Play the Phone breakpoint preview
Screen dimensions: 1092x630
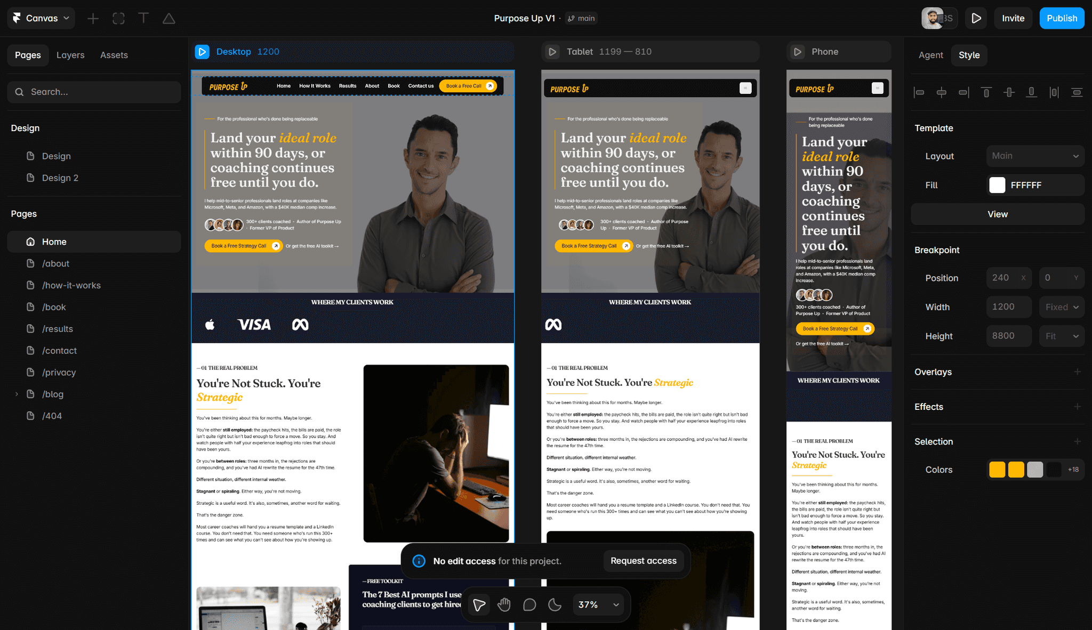click(798, 52)
